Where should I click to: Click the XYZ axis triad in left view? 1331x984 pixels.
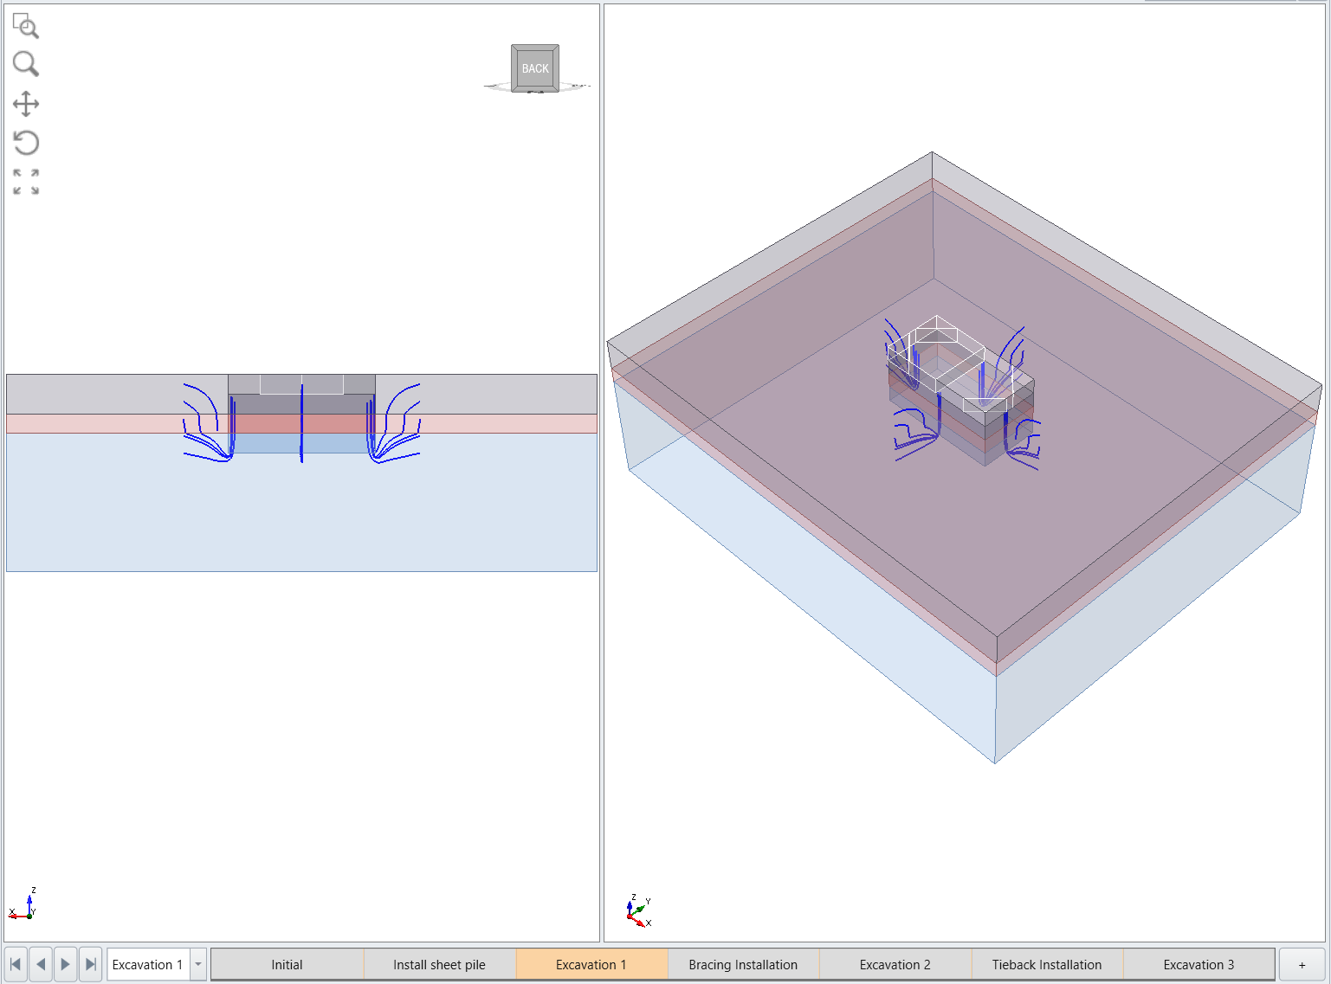tap(23, 904)
